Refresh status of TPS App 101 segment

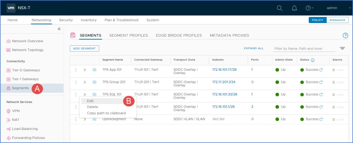pyautogui.click(x=321, y=70)
